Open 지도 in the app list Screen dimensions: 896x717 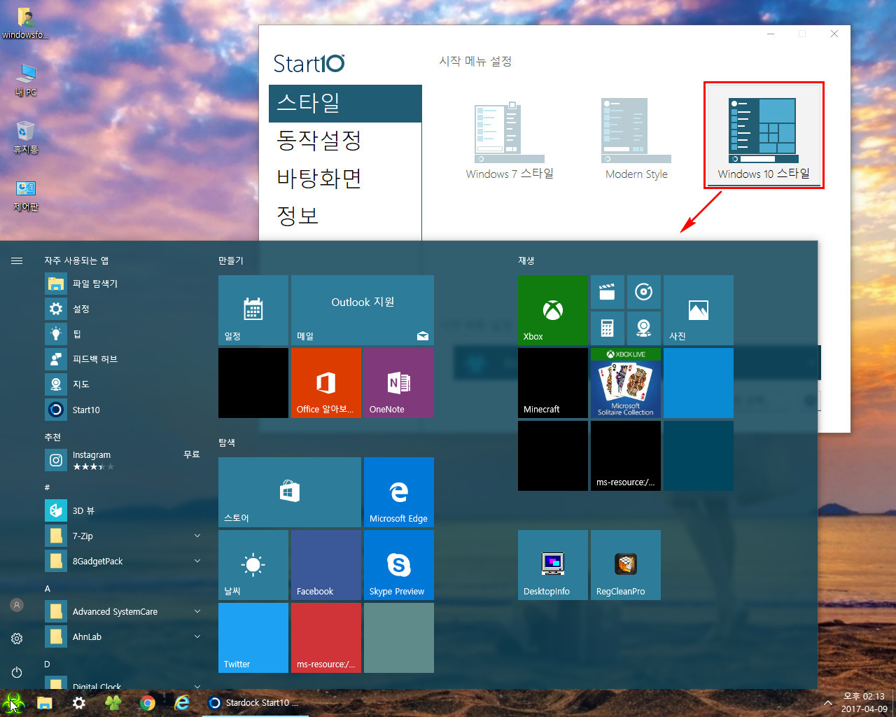(x=123, y=384)
